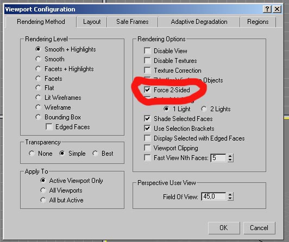Select the 2 Lights option
The height and width of the screenshot is (242, 289).
point(204,109)
